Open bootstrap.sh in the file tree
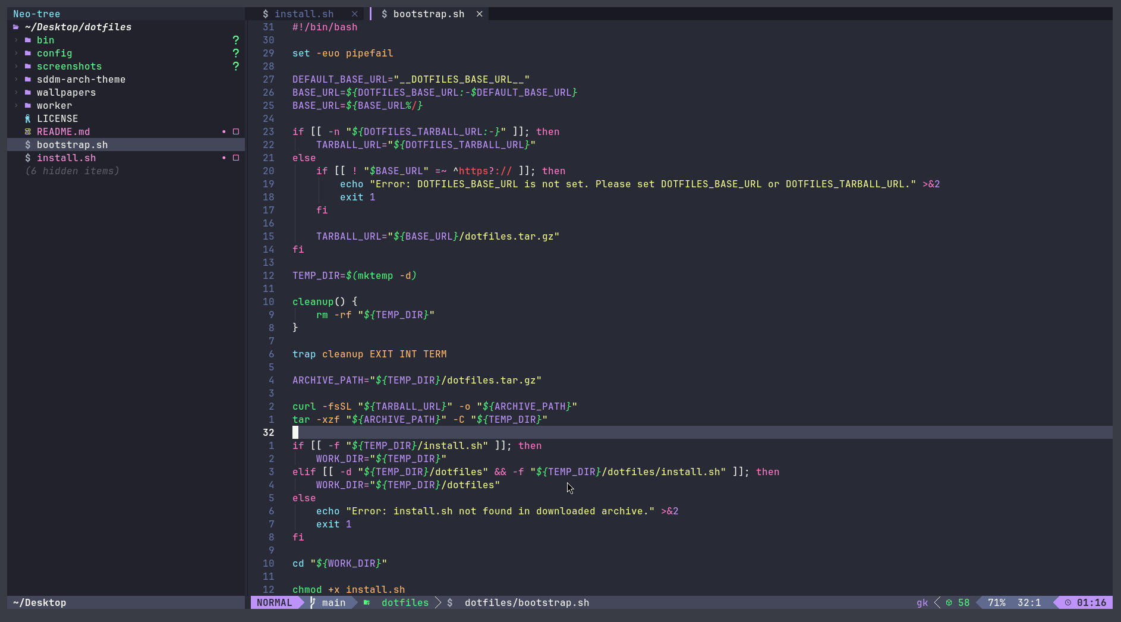This screenshot has width=1121, height=622. coord(72,145)
